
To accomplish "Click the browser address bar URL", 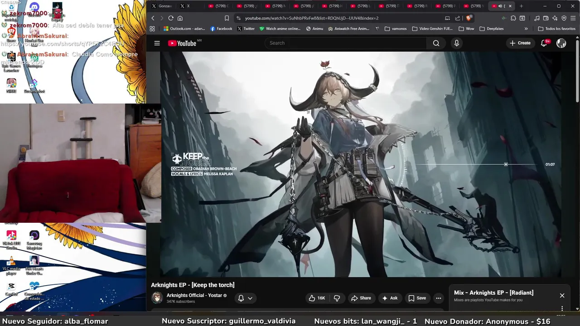I will (x=312, y=18).
